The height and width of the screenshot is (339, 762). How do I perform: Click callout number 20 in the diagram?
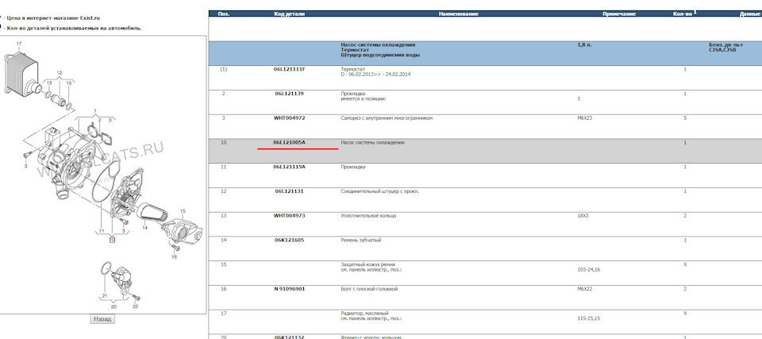[114, 306]
